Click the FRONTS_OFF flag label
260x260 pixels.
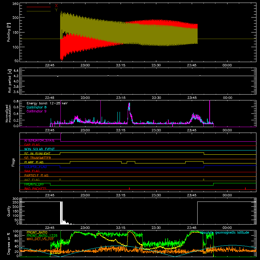point(34,184)
